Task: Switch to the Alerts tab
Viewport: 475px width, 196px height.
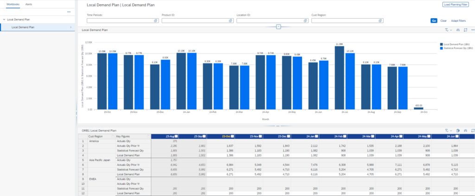Action: tap(29, 4)
